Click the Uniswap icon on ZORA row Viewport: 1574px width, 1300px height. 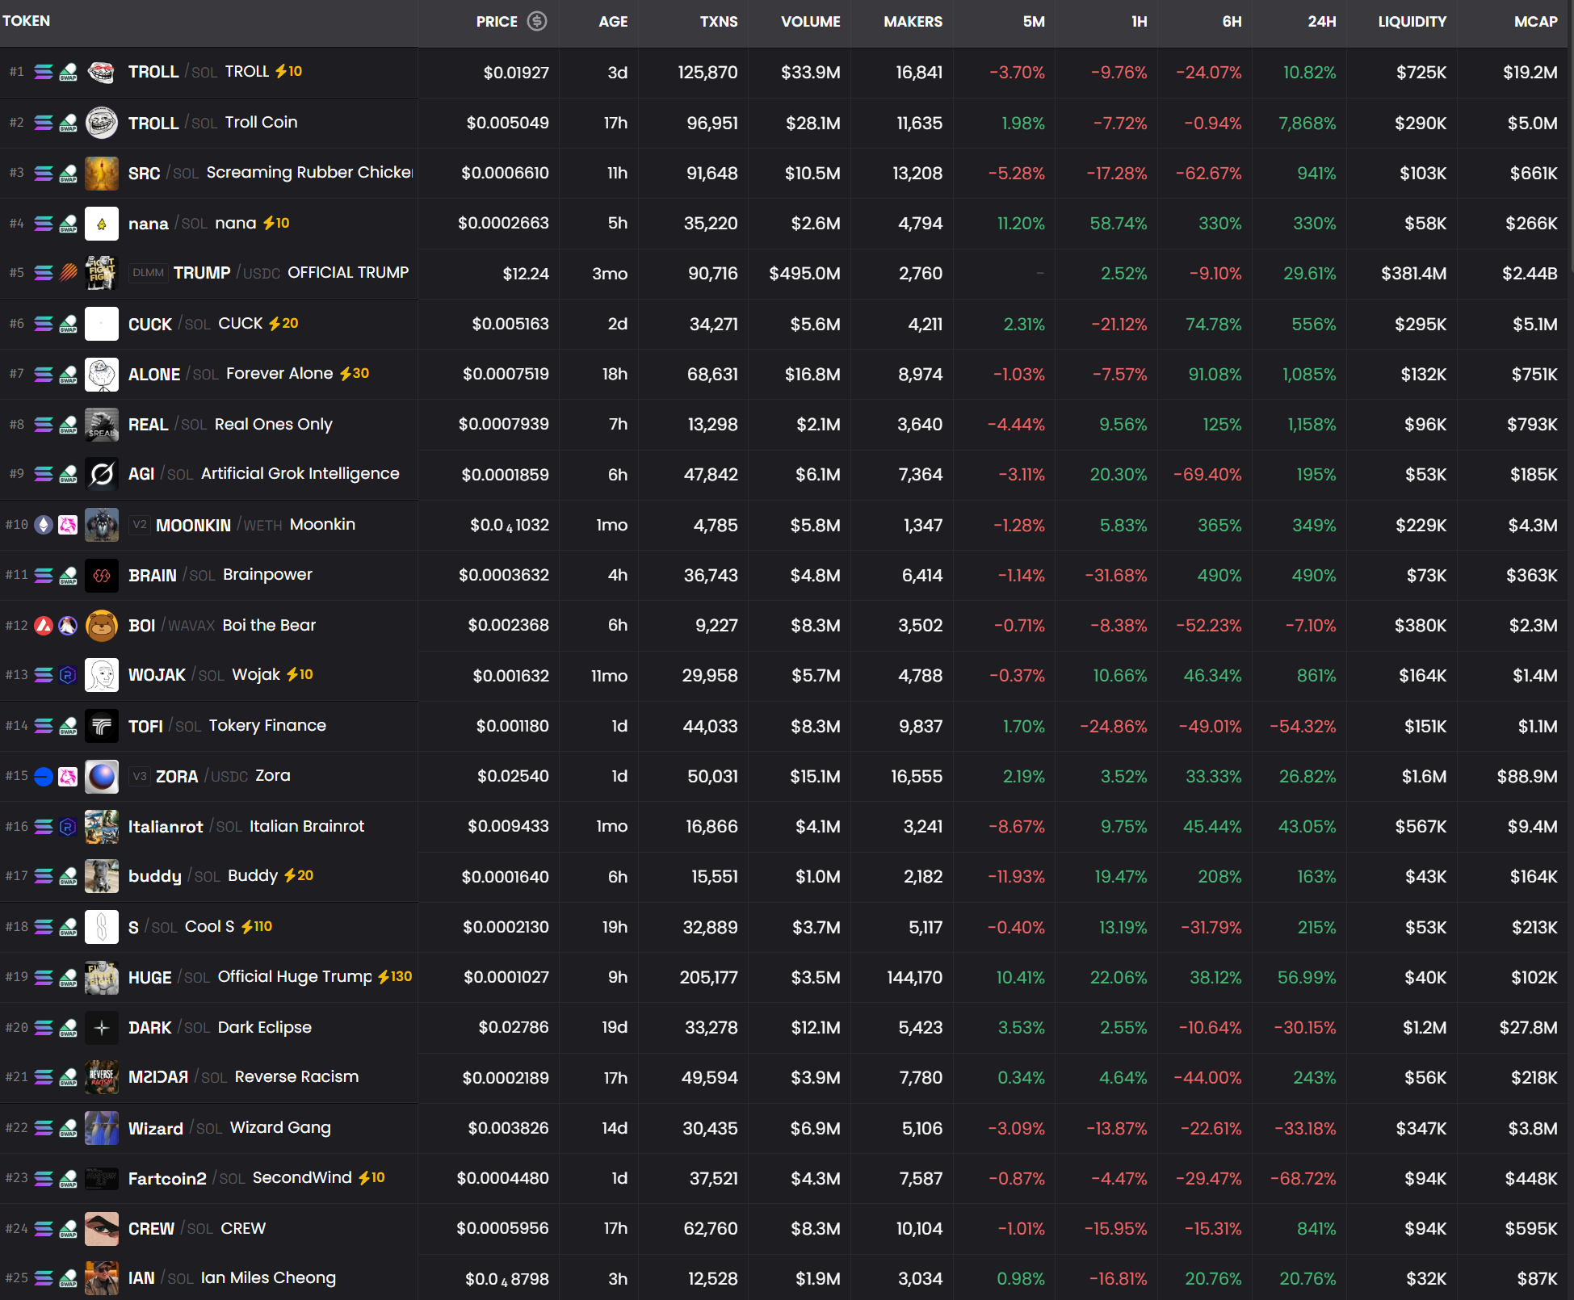point(69,776)
